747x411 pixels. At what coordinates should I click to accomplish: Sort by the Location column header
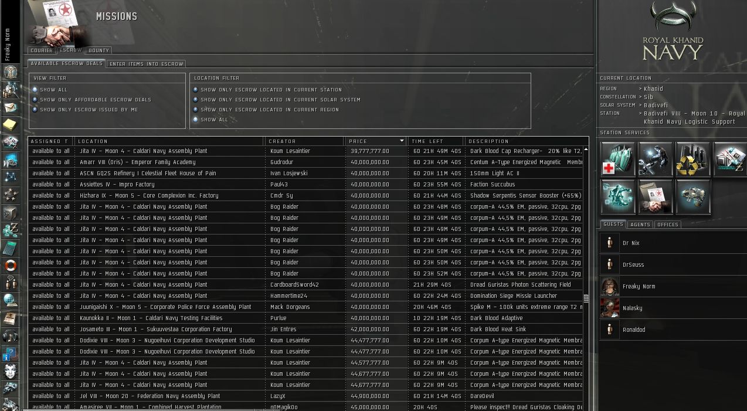169,141
